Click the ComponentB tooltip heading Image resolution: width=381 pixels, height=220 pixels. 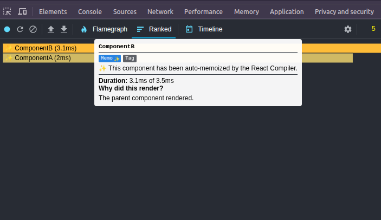(117, 47)
